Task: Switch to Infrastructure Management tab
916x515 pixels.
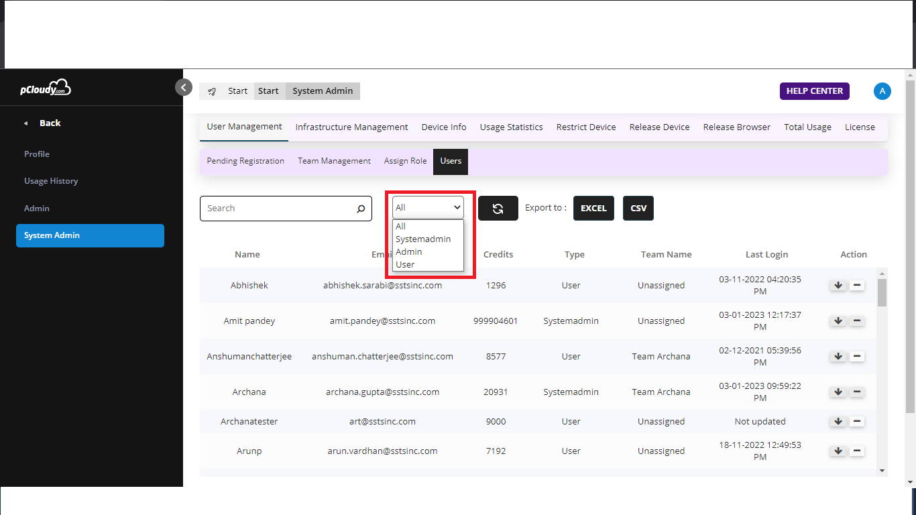Action: coord(351,127)
